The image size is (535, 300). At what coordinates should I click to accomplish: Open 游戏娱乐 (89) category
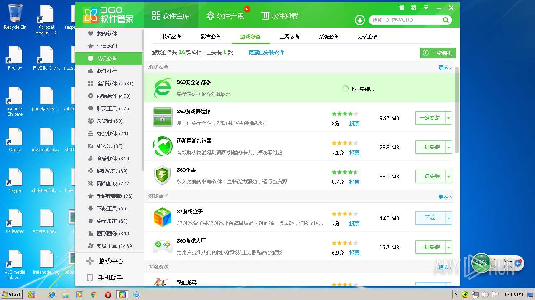109,171
